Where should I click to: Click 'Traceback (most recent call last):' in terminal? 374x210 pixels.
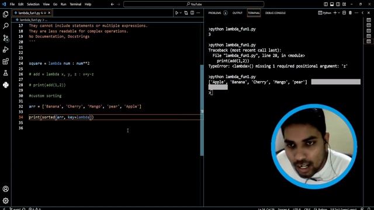[245, 50]
